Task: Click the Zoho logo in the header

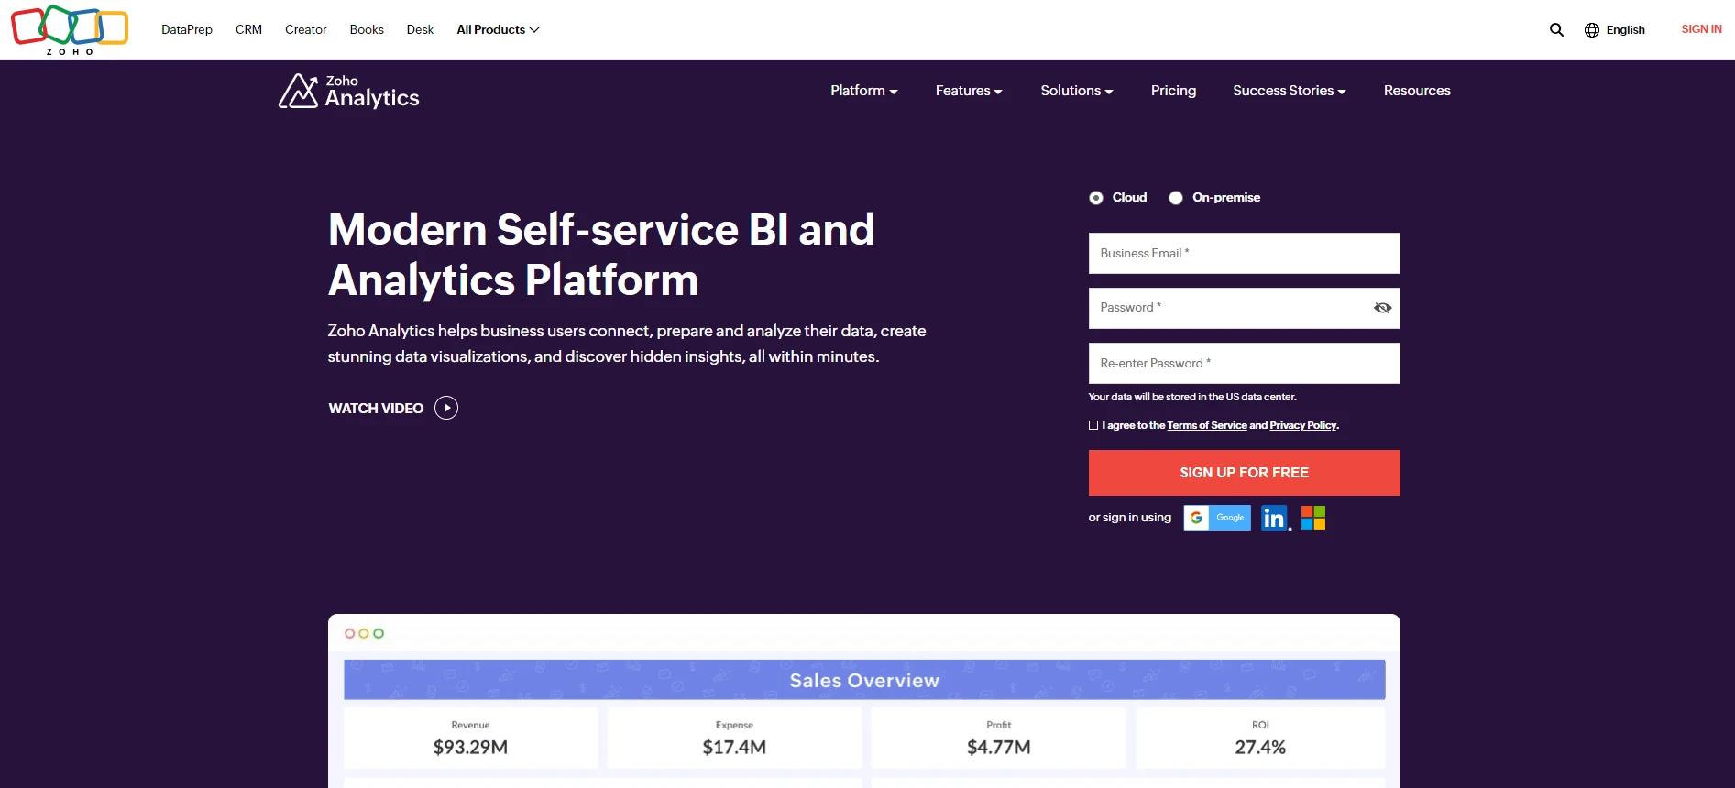Action: click(70, 29)
